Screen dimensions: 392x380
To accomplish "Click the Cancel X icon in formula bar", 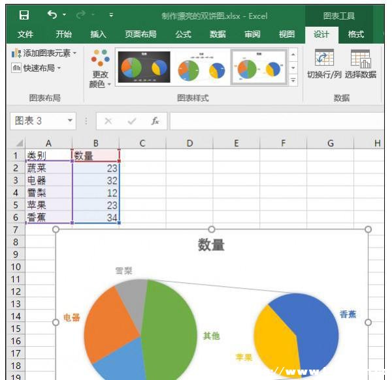I will [108, 121].
